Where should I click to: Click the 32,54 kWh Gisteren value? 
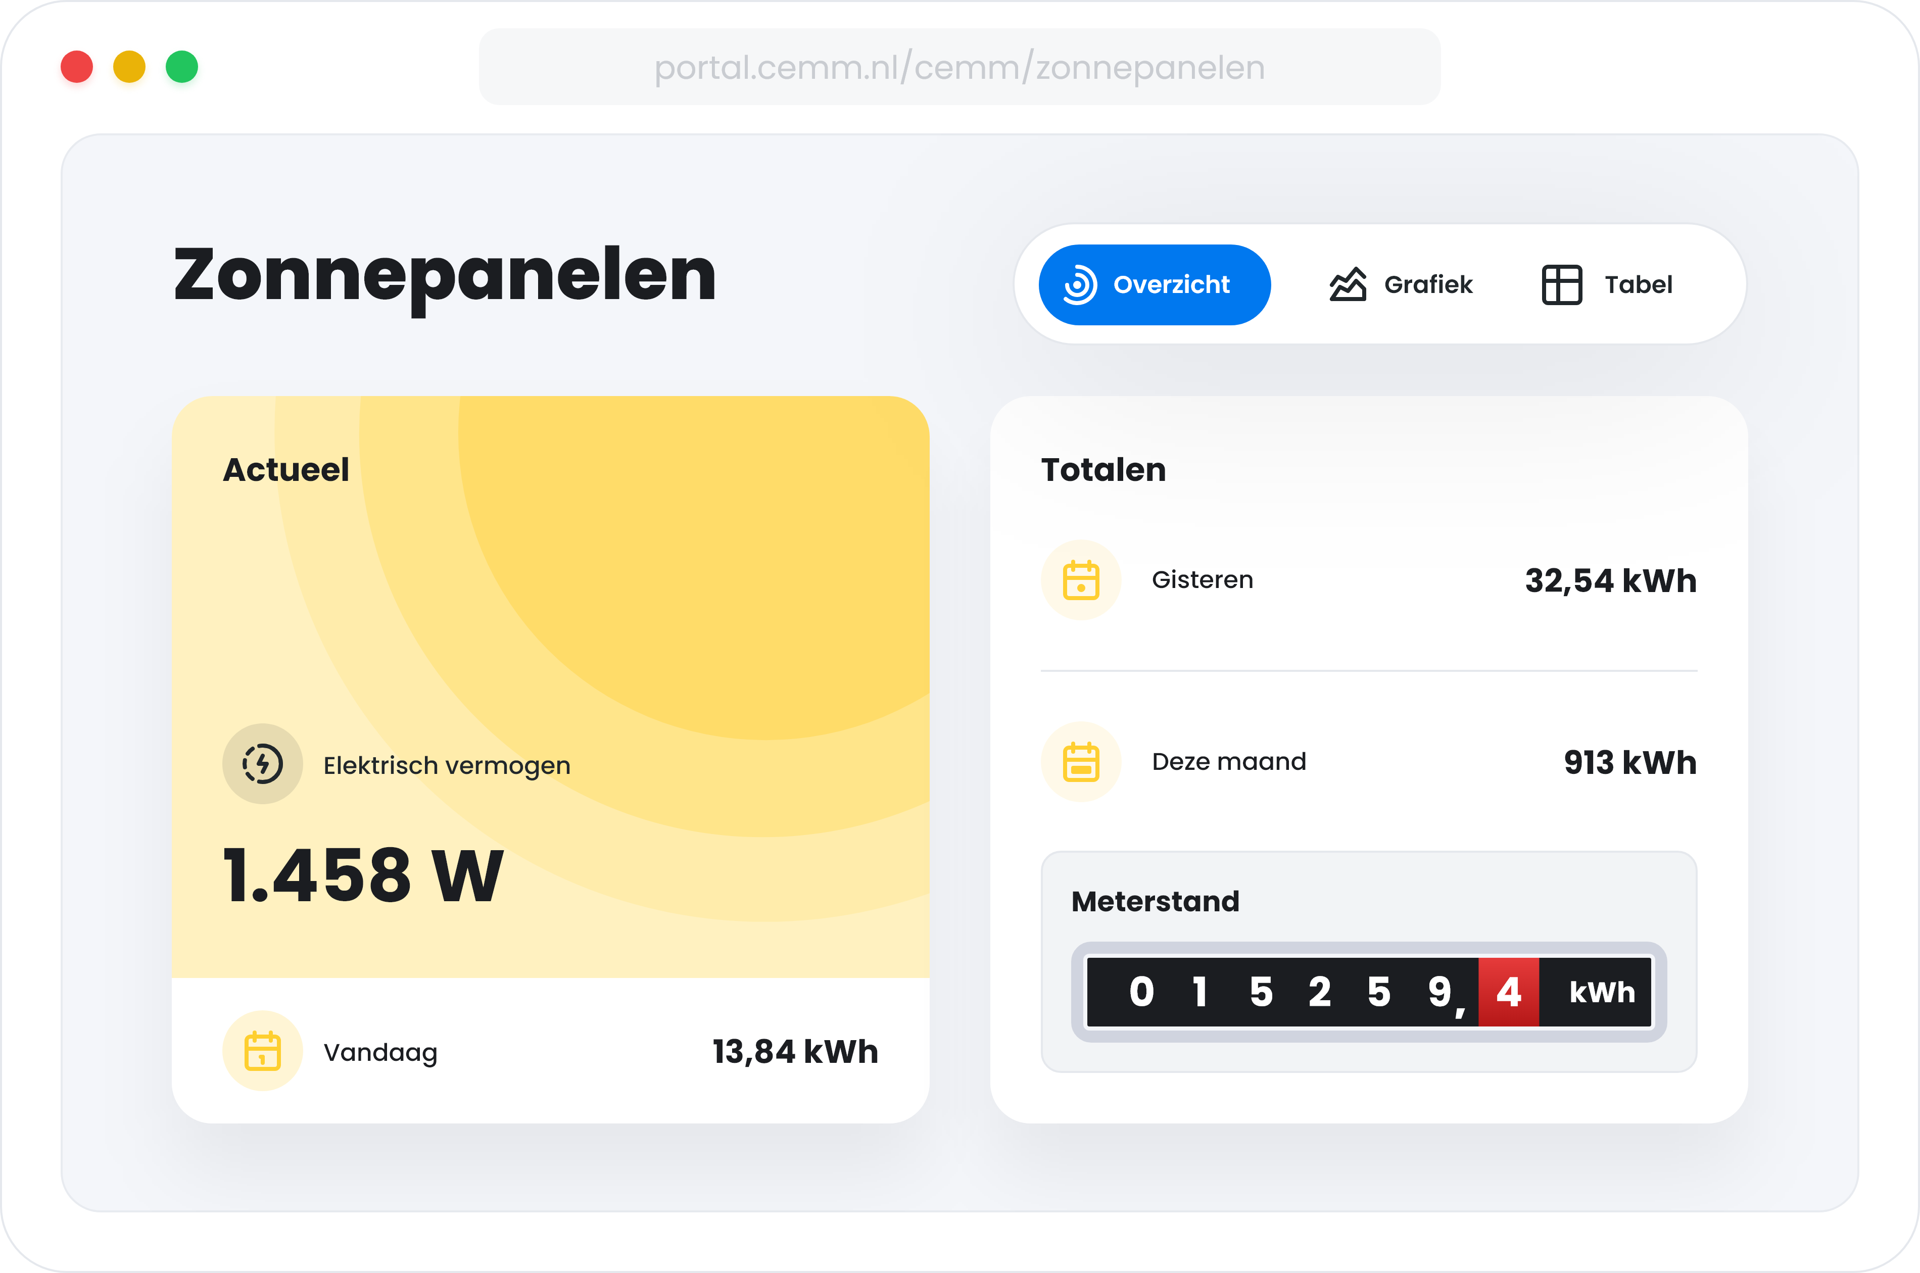1610,580
